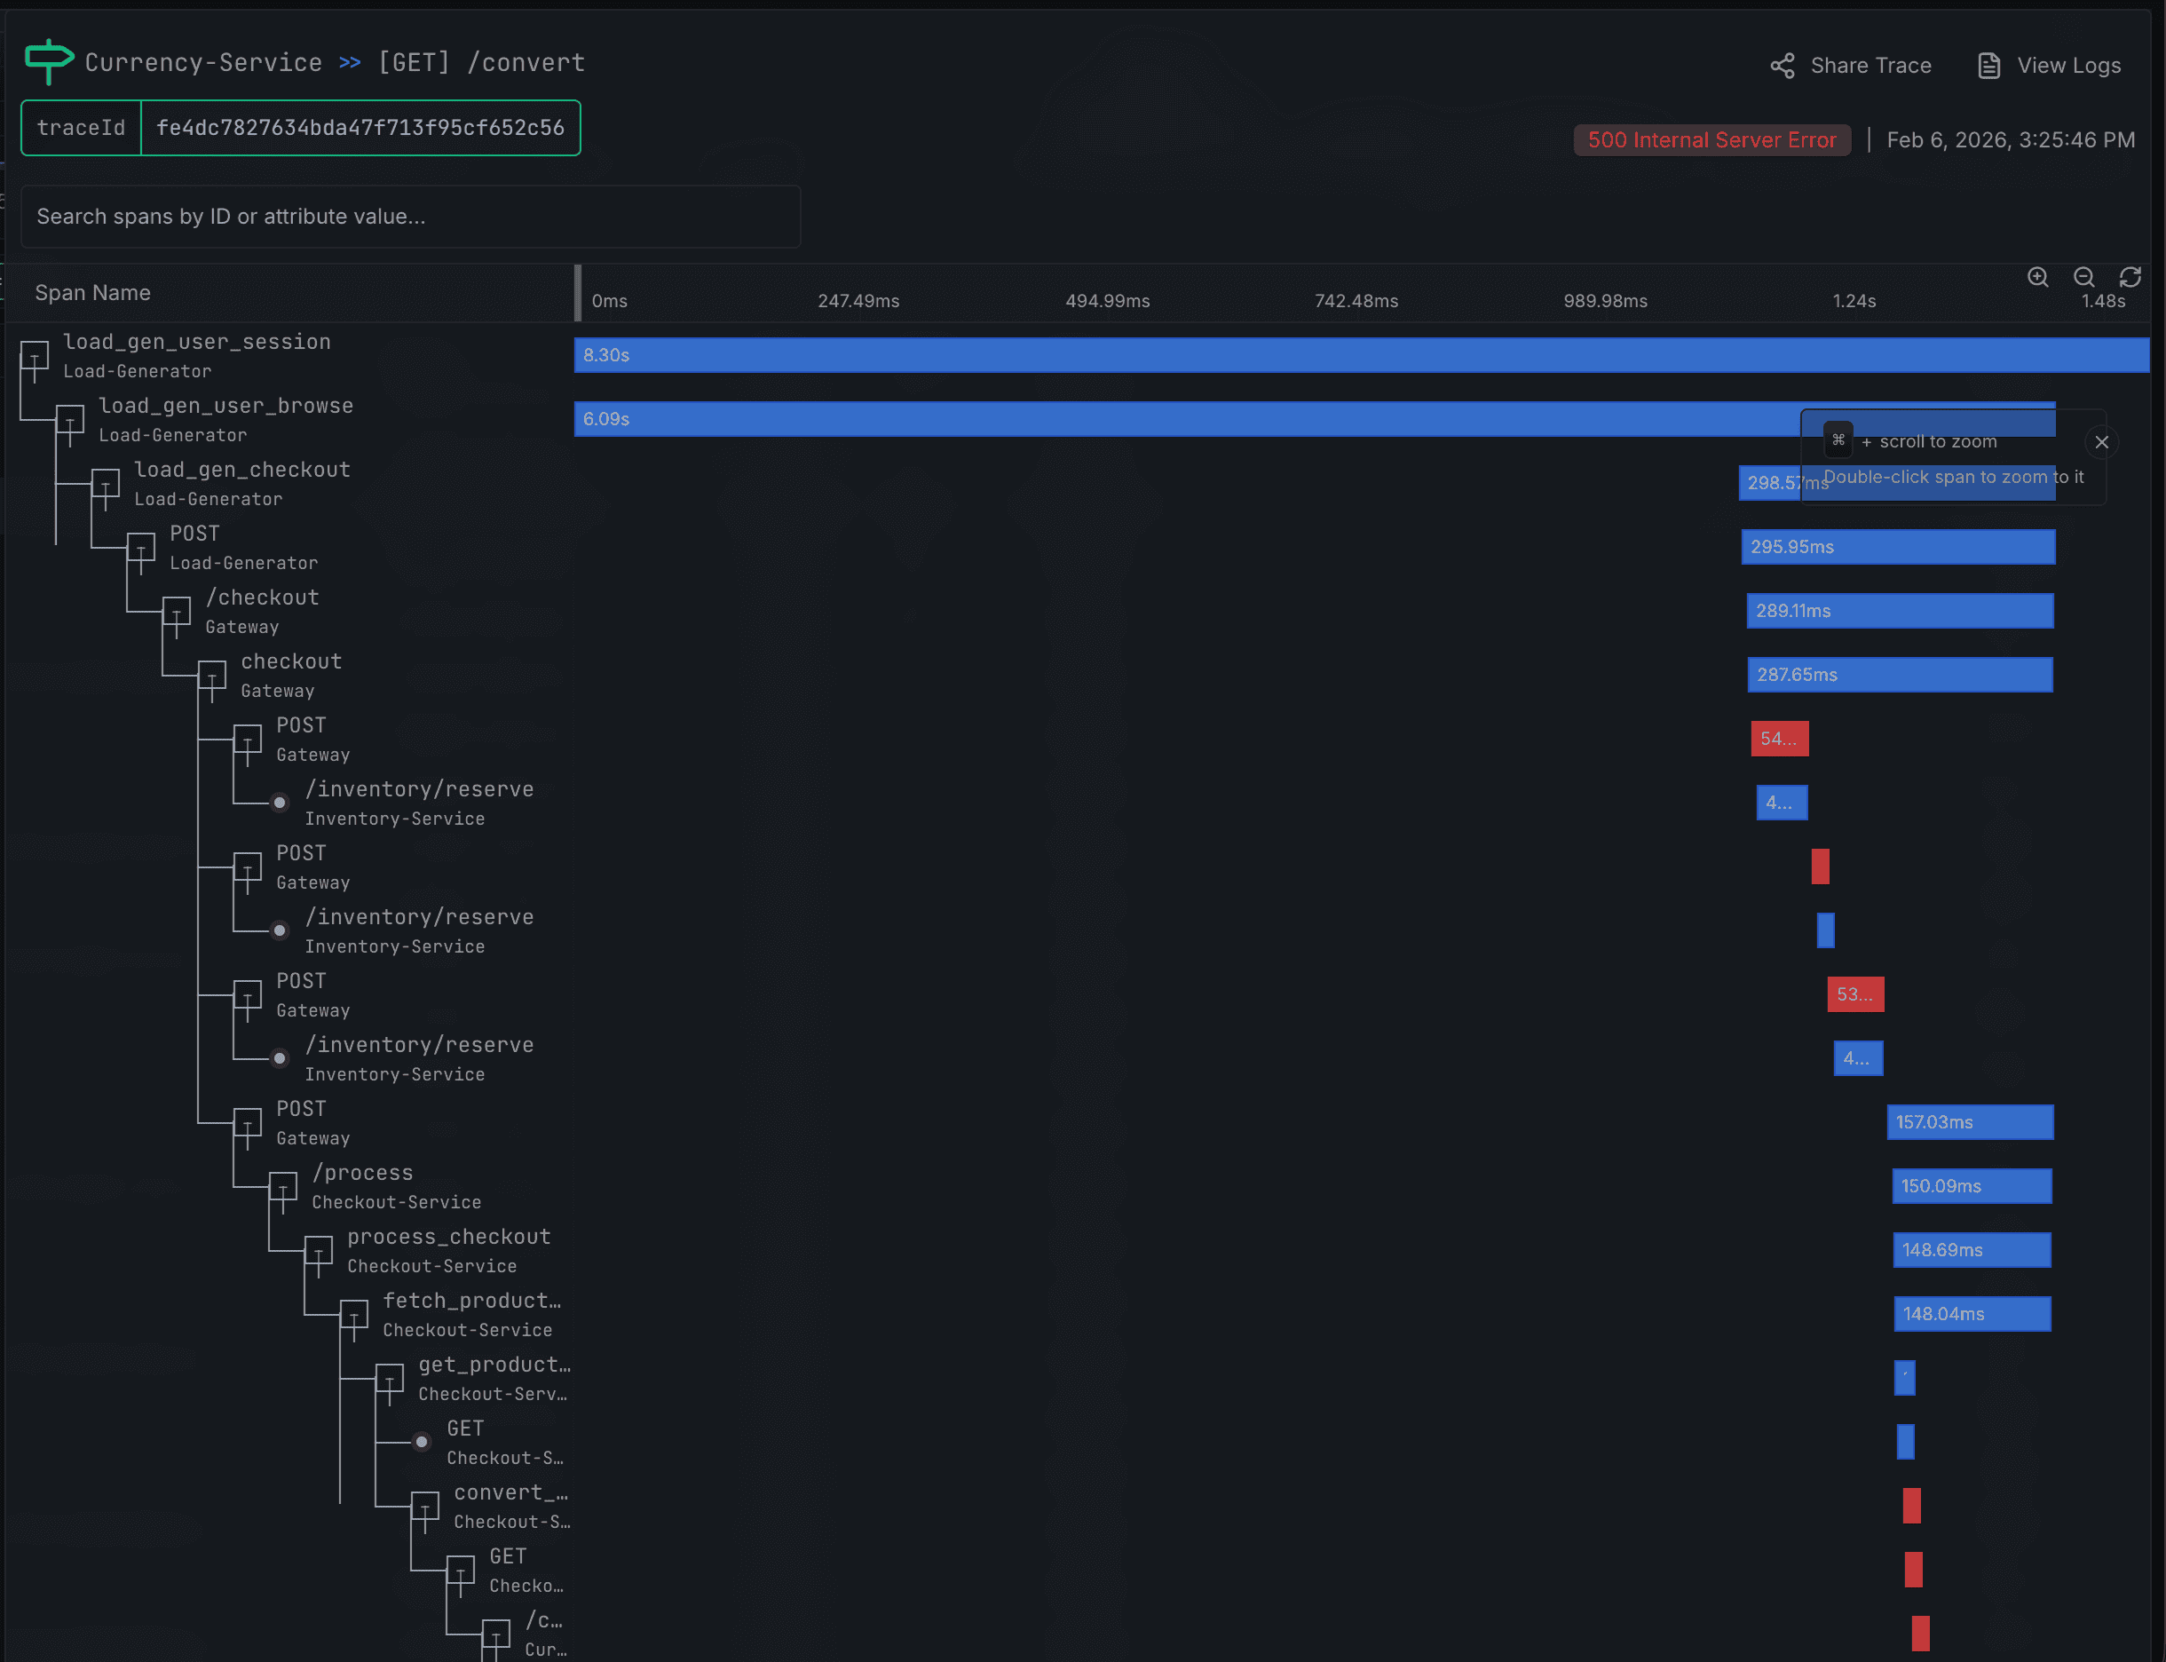Click the zoom-out magnifier icon
The image size is (2166, 1662).
(2084, 278)
